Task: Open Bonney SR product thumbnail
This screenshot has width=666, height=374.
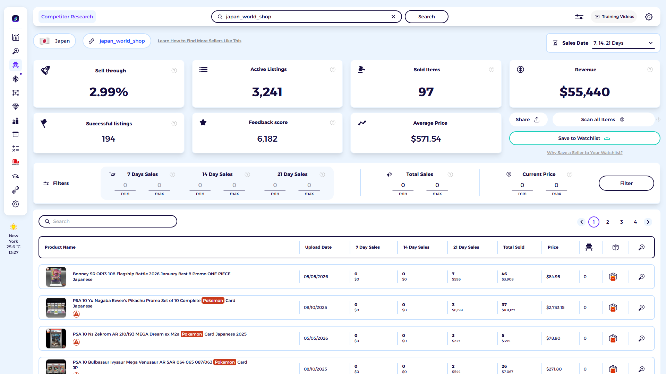Action: [x=56, y=277]
